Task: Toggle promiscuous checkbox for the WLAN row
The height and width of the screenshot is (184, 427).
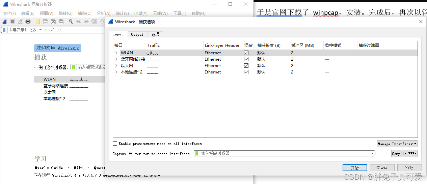Action: click(x=246, y=53)
